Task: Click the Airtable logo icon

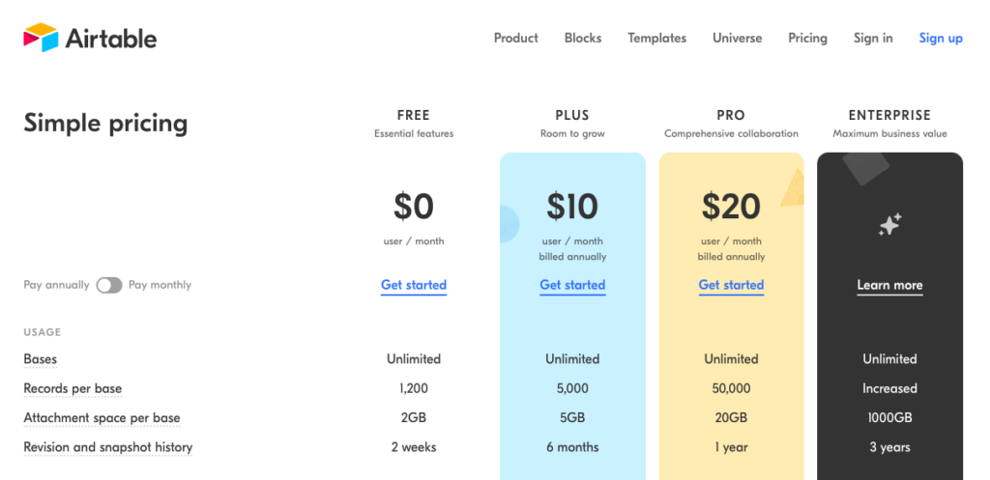Action: tap(41, 38)
